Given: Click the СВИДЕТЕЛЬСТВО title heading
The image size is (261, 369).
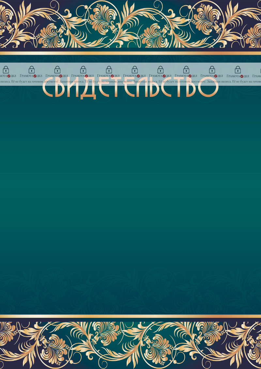Looking at the screenshot, I should click(130, 88).
